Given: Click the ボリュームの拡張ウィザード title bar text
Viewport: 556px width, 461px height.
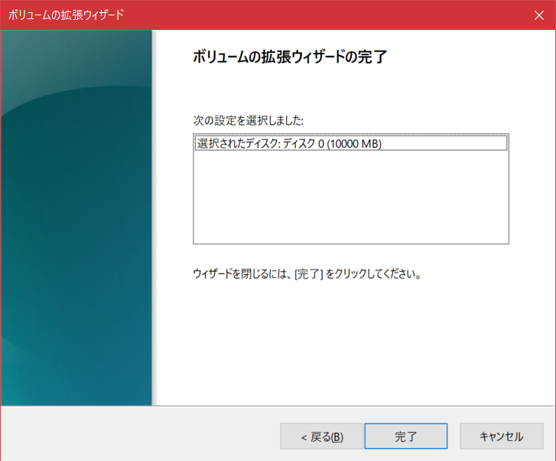Looking at the screenshot, I should coord(66,15).
